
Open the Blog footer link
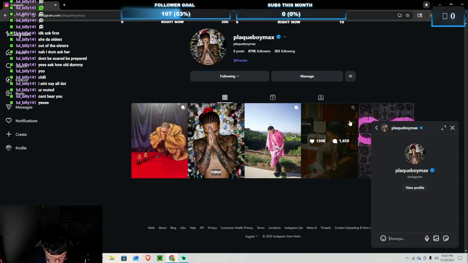pos(173,228)
